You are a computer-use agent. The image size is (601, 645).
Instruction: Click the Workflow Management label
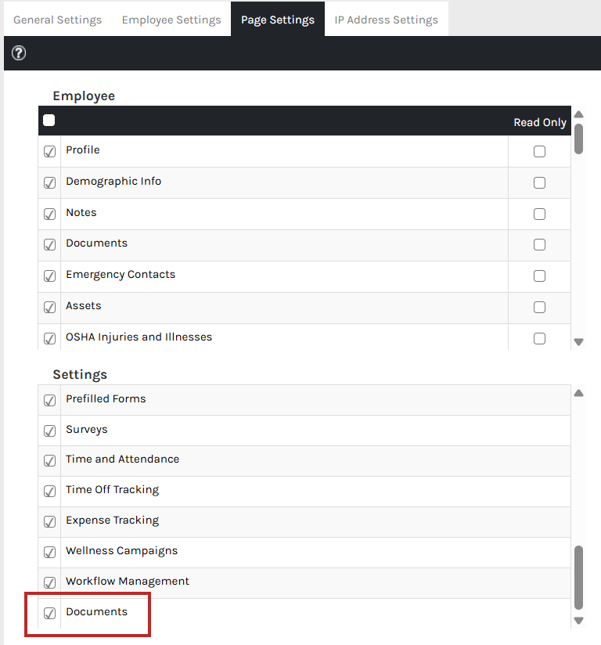128,581
